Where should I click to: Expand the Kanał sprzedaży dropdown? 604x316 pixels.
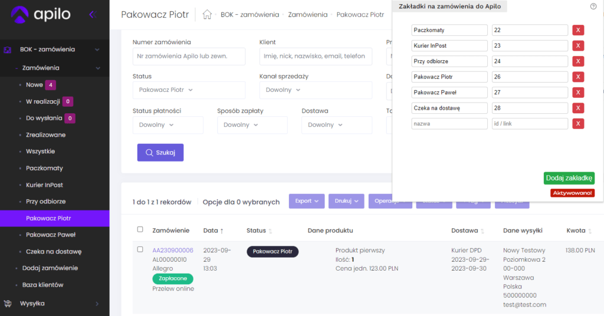[x=316, y=90]
